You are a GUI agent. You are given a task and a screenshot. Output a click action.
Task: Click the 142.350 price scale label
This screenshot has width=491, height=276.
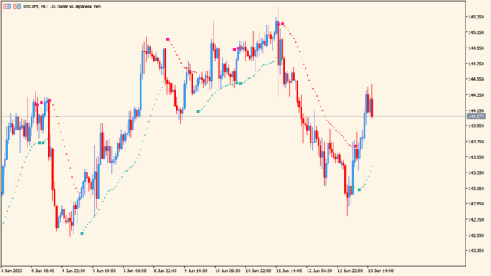pos(476,251)
